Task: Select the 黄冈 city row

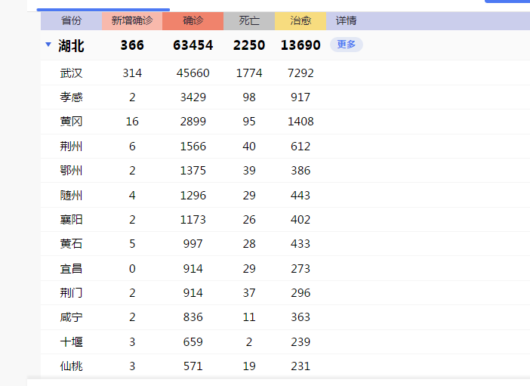Action: coord(71,122)
